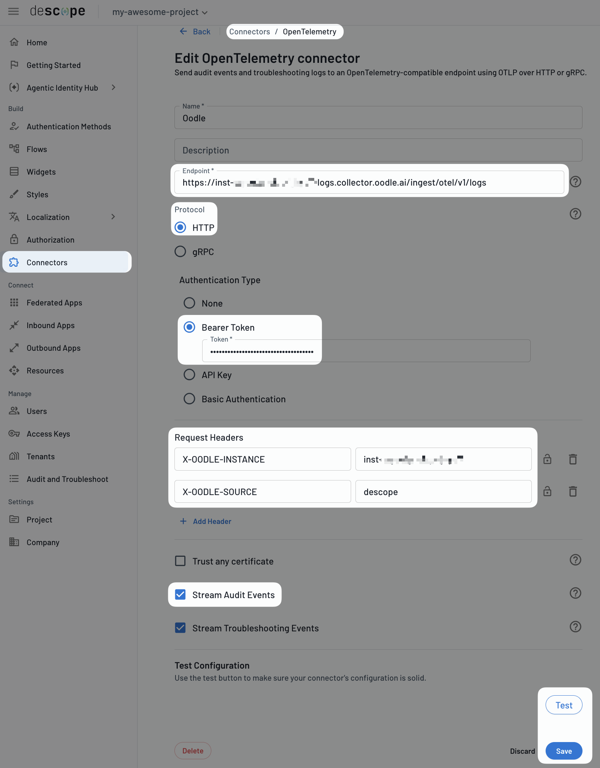Open the hamburger menu icon
This screenshot has height=768, width=600.
pos(14,11)
